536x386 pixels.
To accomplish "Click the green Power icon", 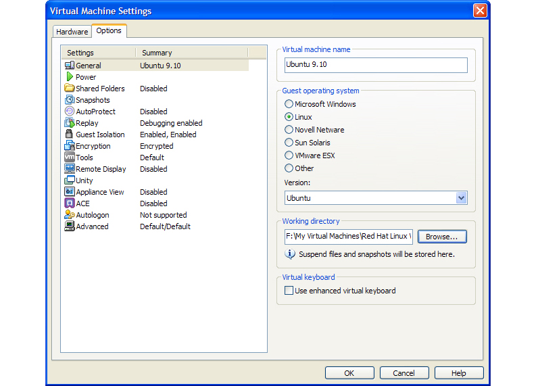I will 70,76.
